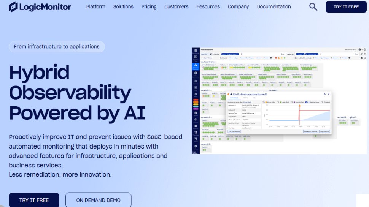Screen dimensions: 369x207
Task: Go to the Pricing page
Action: (149, 7)
